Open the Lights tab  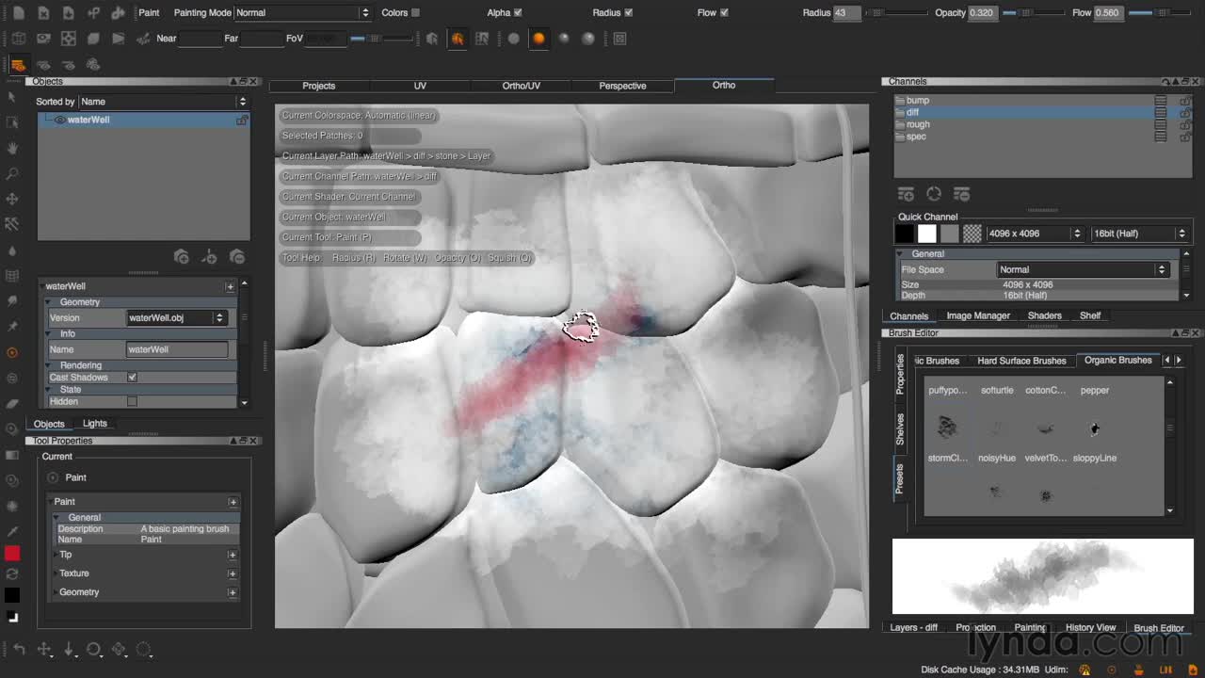[95, 424]
